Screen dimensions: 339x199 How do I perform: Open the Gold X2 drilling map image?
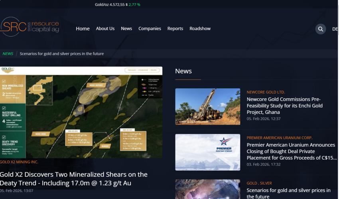coord(81,112)
